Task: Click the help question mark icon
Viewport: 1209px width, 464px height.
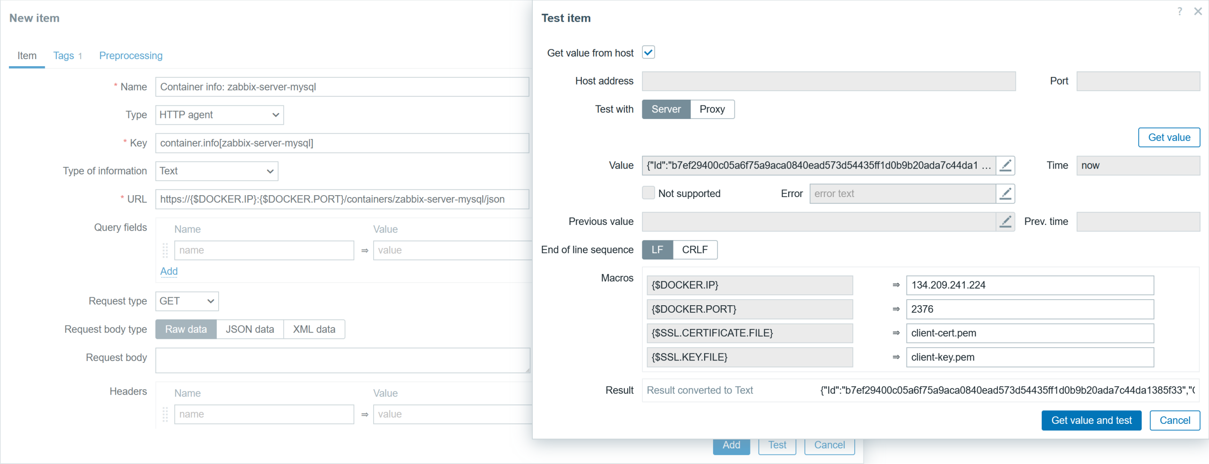Action: (x=1180, y=11)
